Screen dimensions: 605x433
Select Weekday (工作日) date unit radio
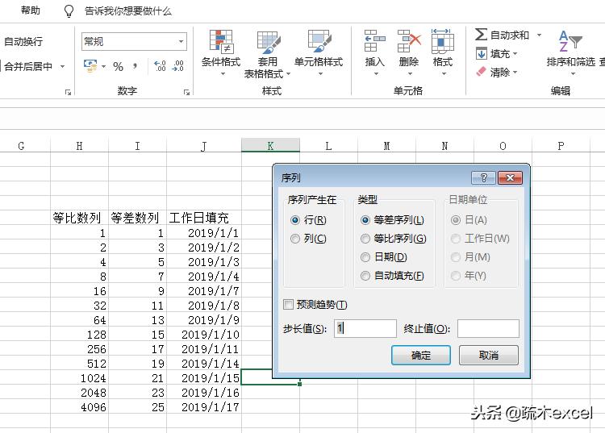456,239
